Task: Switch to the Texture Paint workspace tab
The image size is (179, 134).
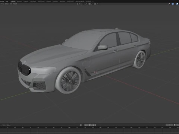Action: (x=41, y=1)
